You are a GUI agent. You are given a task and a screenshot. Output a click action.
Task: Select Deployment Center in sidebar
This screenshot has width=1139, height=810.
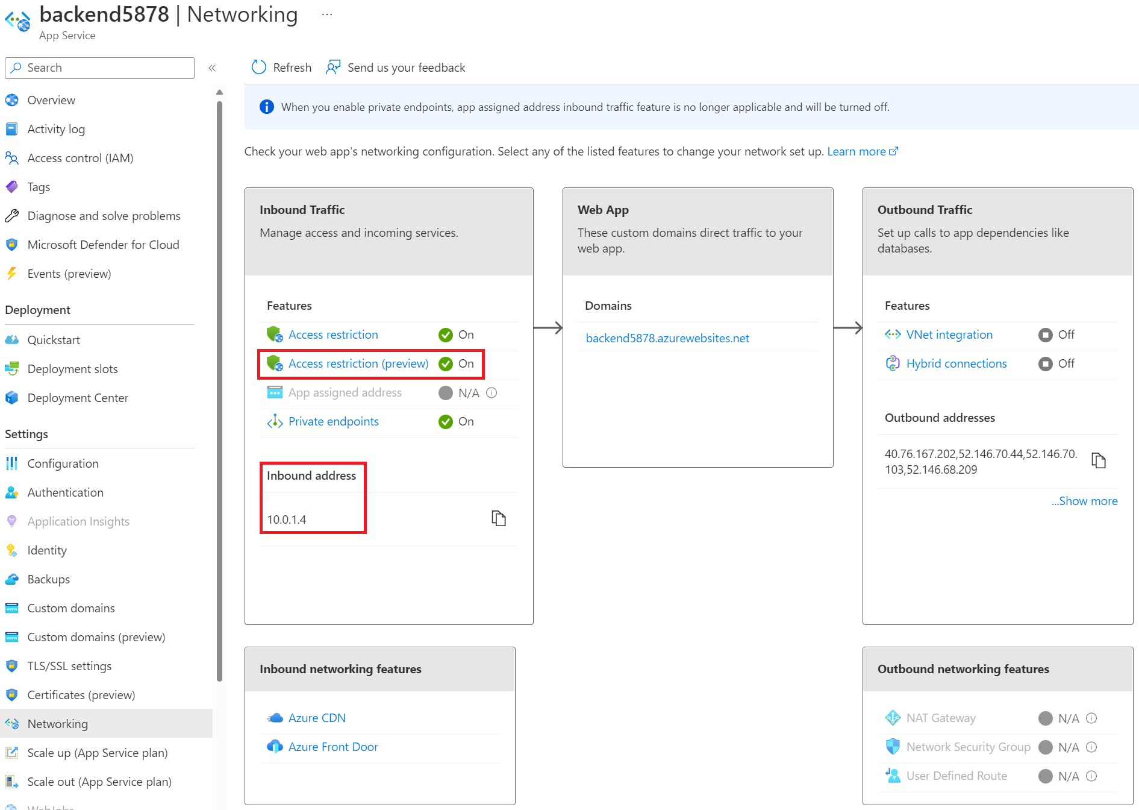tap(78, 398)
